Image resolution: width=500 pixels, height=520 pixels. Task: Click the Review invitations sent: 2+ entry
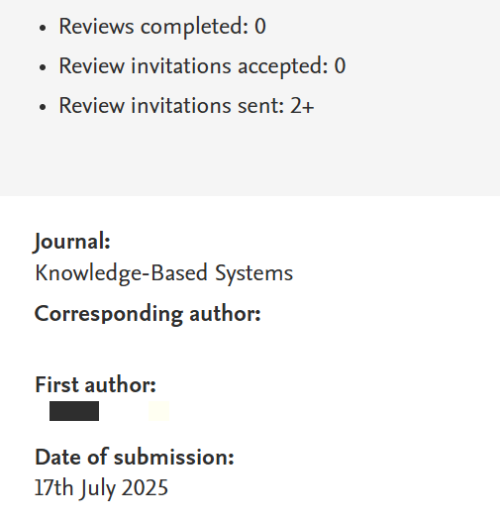click(186, 106)
